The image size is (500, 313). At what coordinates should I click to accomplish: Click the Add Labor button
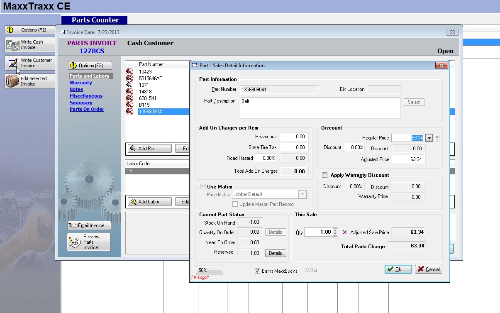click(x=150, y=202)
